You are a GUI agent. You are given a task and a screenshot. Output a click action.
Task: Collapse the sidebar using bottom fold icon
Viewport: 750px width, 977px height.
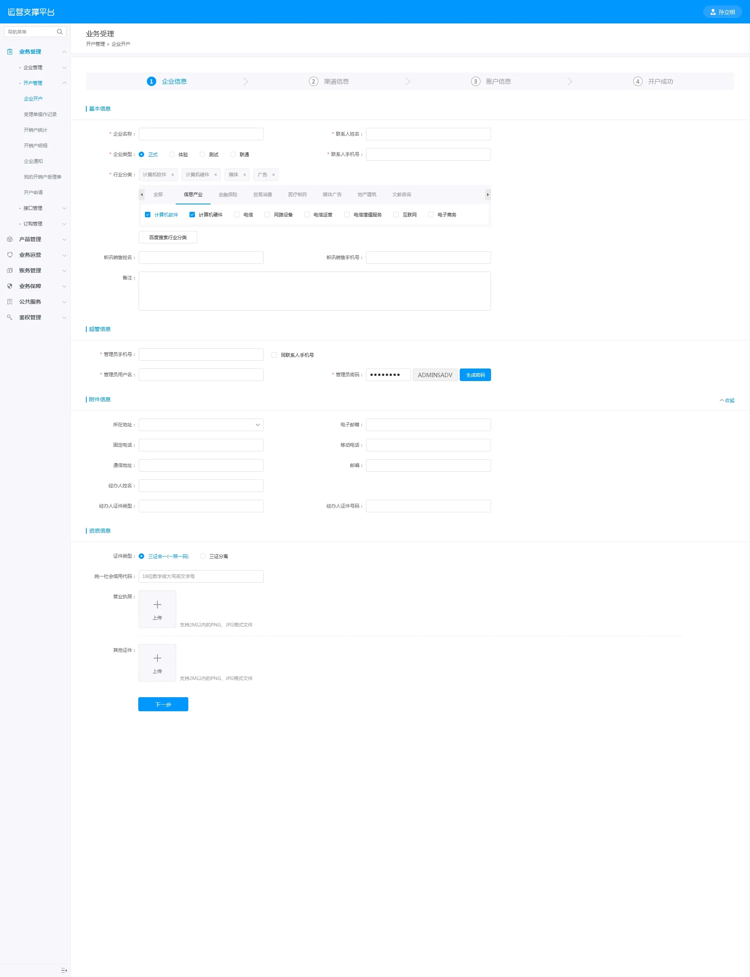64,970
